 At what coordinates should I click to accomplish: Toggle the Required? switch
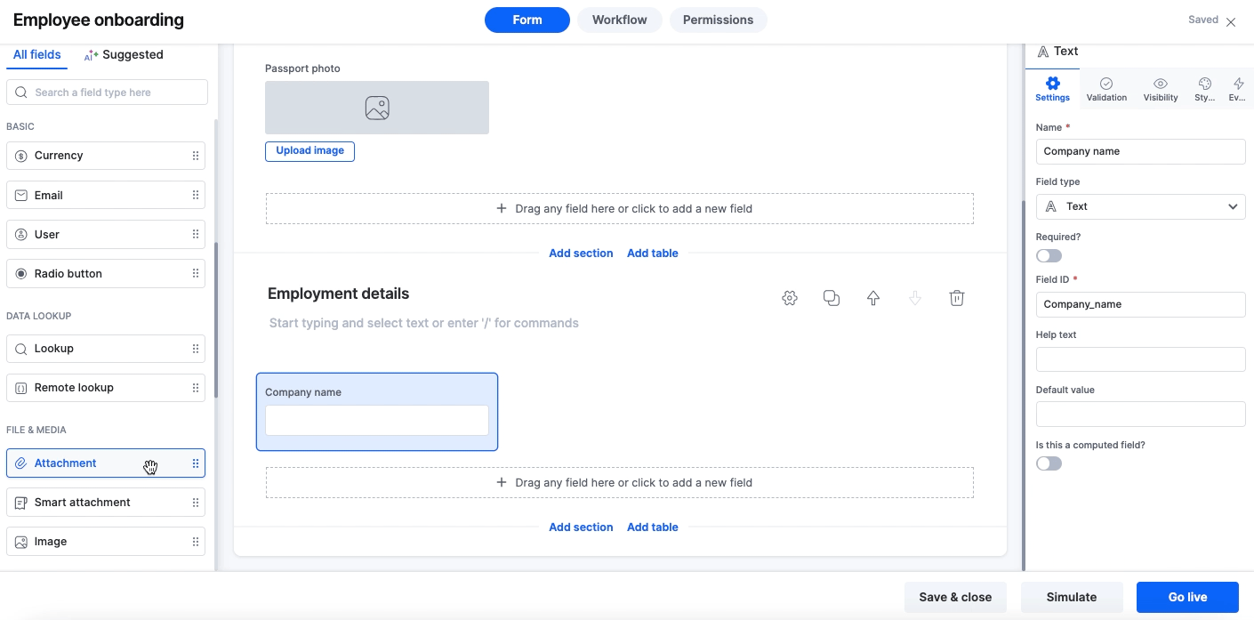[1049, 256]
